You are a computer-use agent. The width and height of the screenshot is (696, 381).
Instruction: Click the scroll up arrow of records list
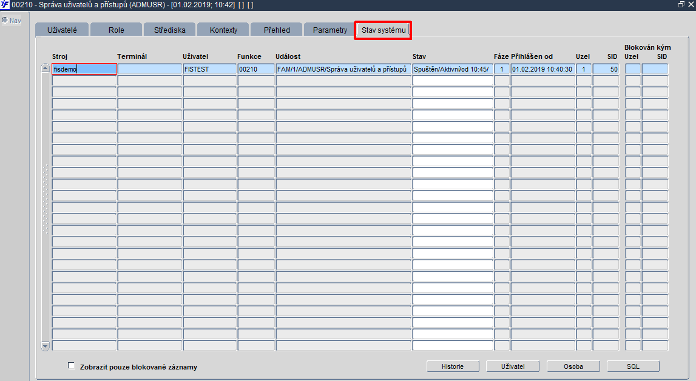tap(46, 69)
